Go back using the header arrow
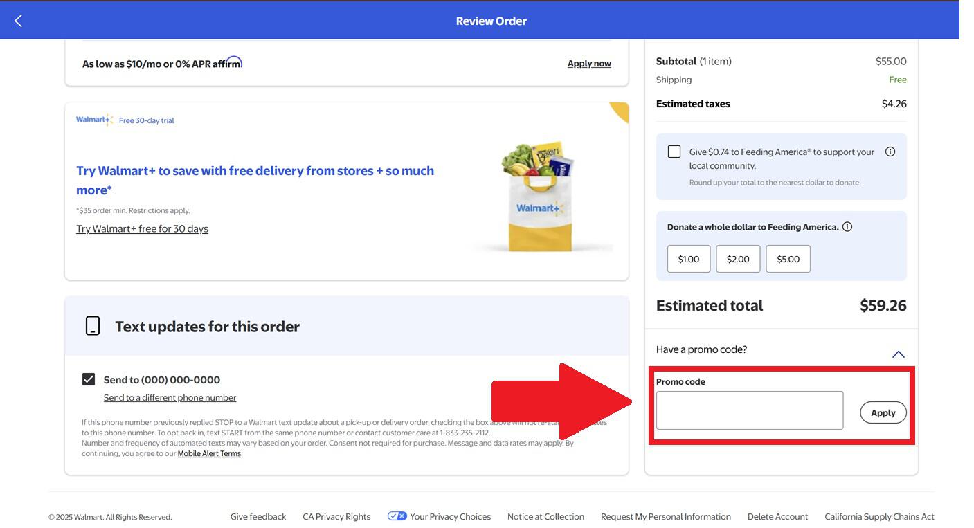 click(x=19, y=21)
